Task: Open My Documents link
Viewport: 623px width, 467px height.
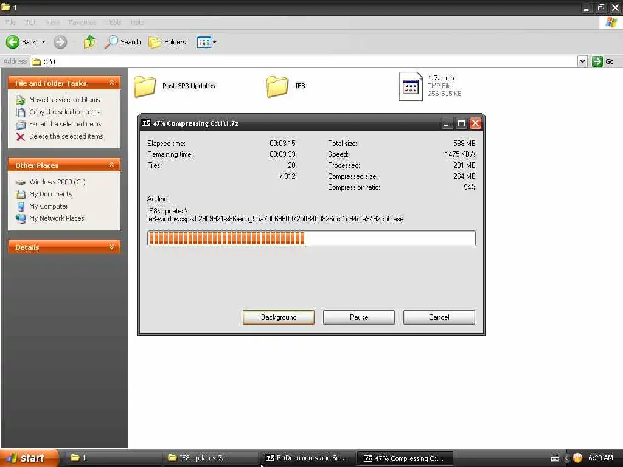Action: [50, 194]
